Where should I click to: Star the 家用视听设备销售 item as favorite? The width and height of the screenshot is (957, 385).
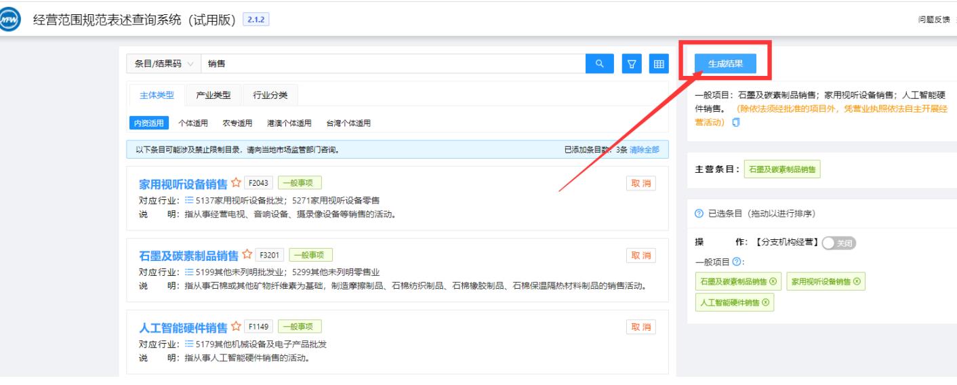[236, 183]
